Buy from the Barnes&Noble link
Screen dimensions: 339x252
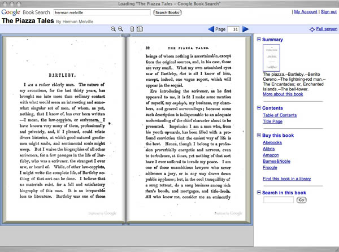coord(276,161)
